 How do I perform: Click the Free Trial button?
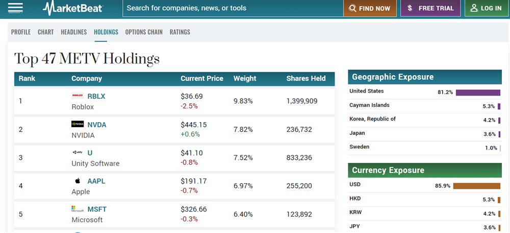point(430,8)
